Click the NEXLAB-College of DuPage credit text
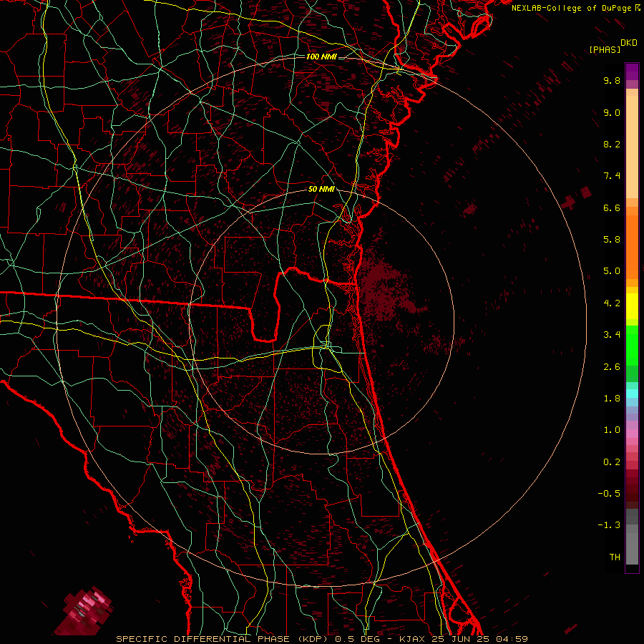The height and width of the screenshot is (644, 644). coord(571,8)
